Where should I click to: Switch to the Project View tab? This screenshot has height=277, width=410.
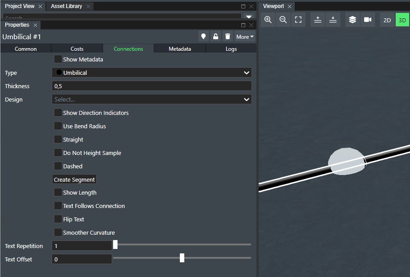point(20,6)
